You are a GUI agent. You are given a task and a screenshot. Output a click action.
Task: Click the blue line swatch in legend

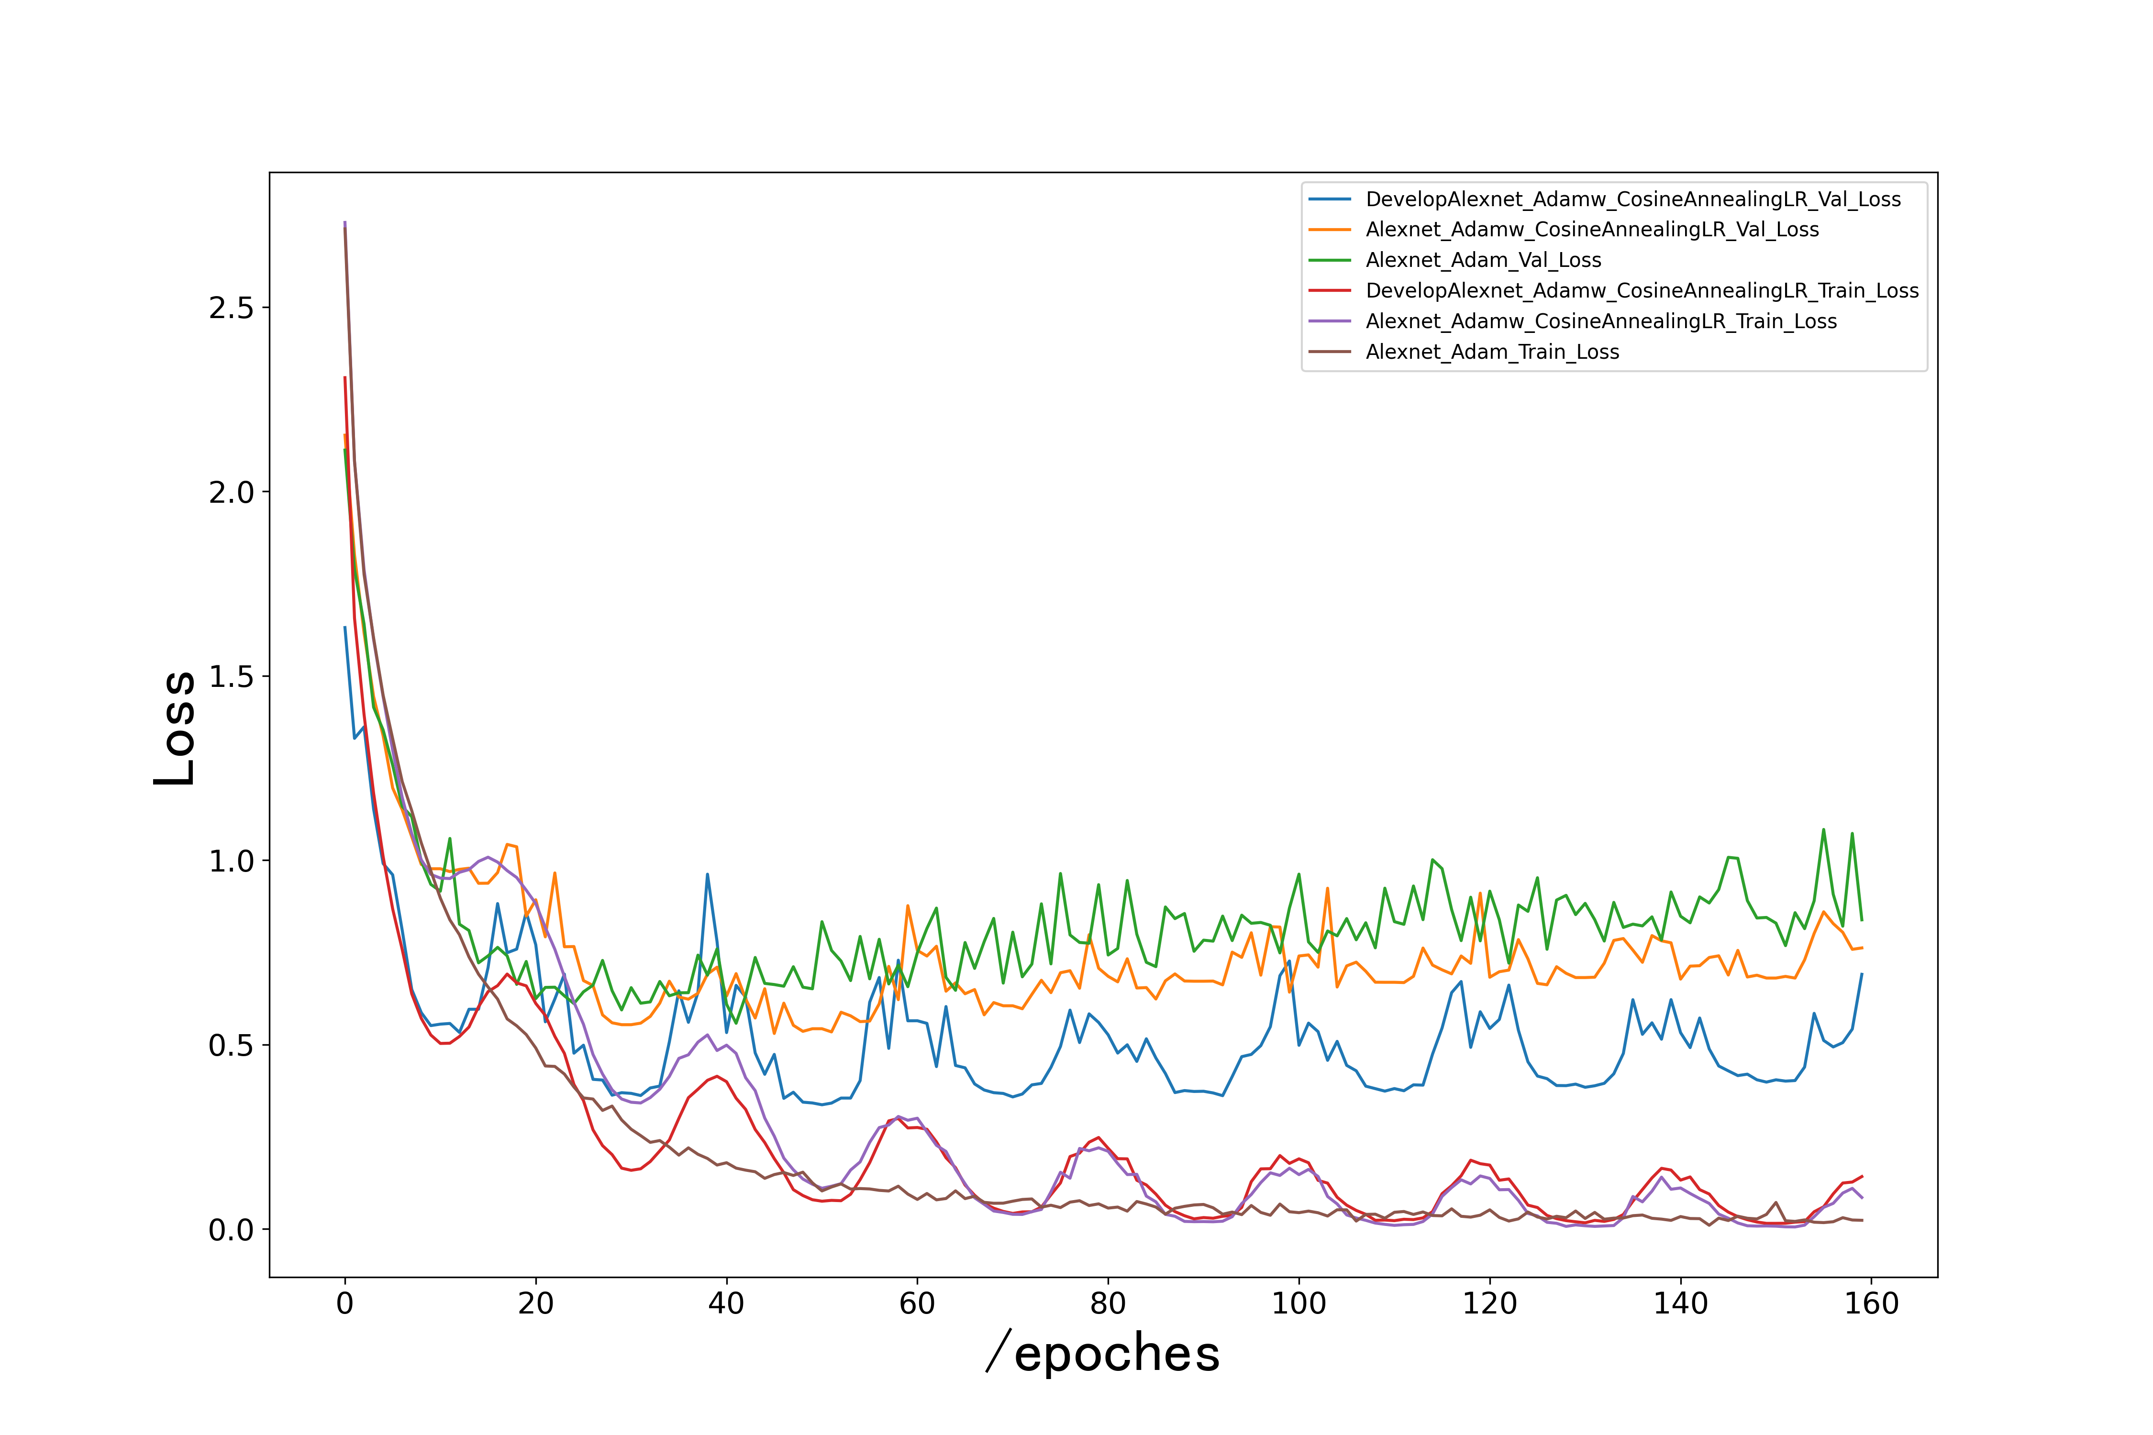coord(1330,199)
